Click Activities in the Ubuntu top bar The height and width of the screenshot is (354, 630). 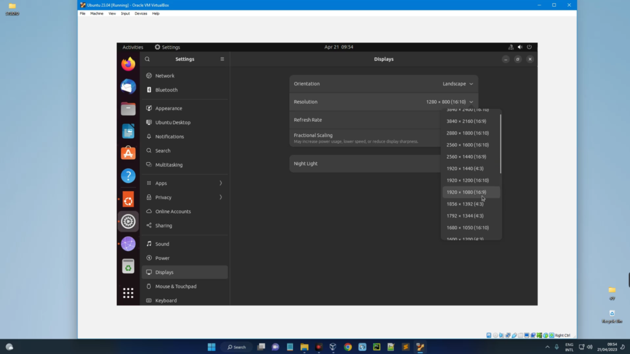pos(133,47)
